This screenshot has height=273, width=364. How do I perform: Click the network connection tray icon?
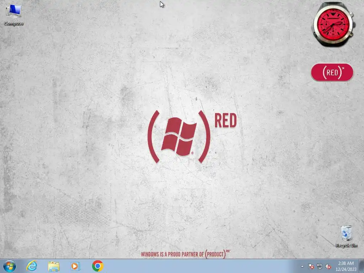(320, 266)
